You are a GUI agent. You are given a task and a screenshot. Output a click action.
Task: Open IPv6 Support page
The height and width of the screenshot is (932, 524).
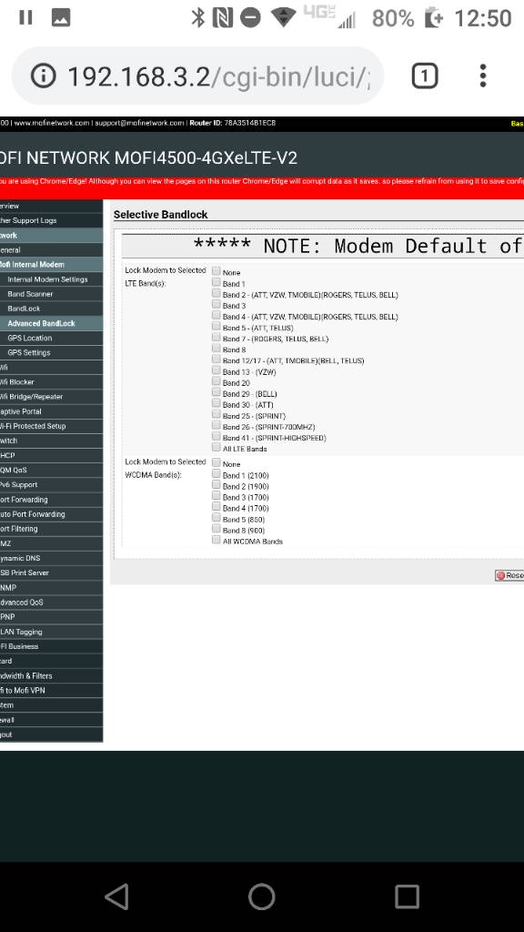pos(51,484)
